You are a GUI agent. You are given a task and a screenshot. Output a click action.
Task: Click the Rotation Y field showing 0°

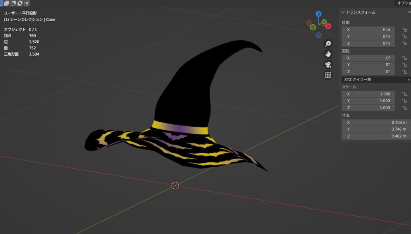click(368, 65)
